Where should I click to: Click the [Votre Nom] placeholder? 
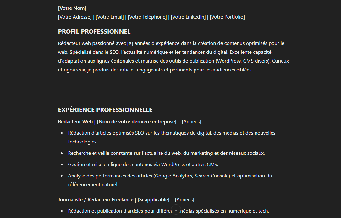coord(72,8)
